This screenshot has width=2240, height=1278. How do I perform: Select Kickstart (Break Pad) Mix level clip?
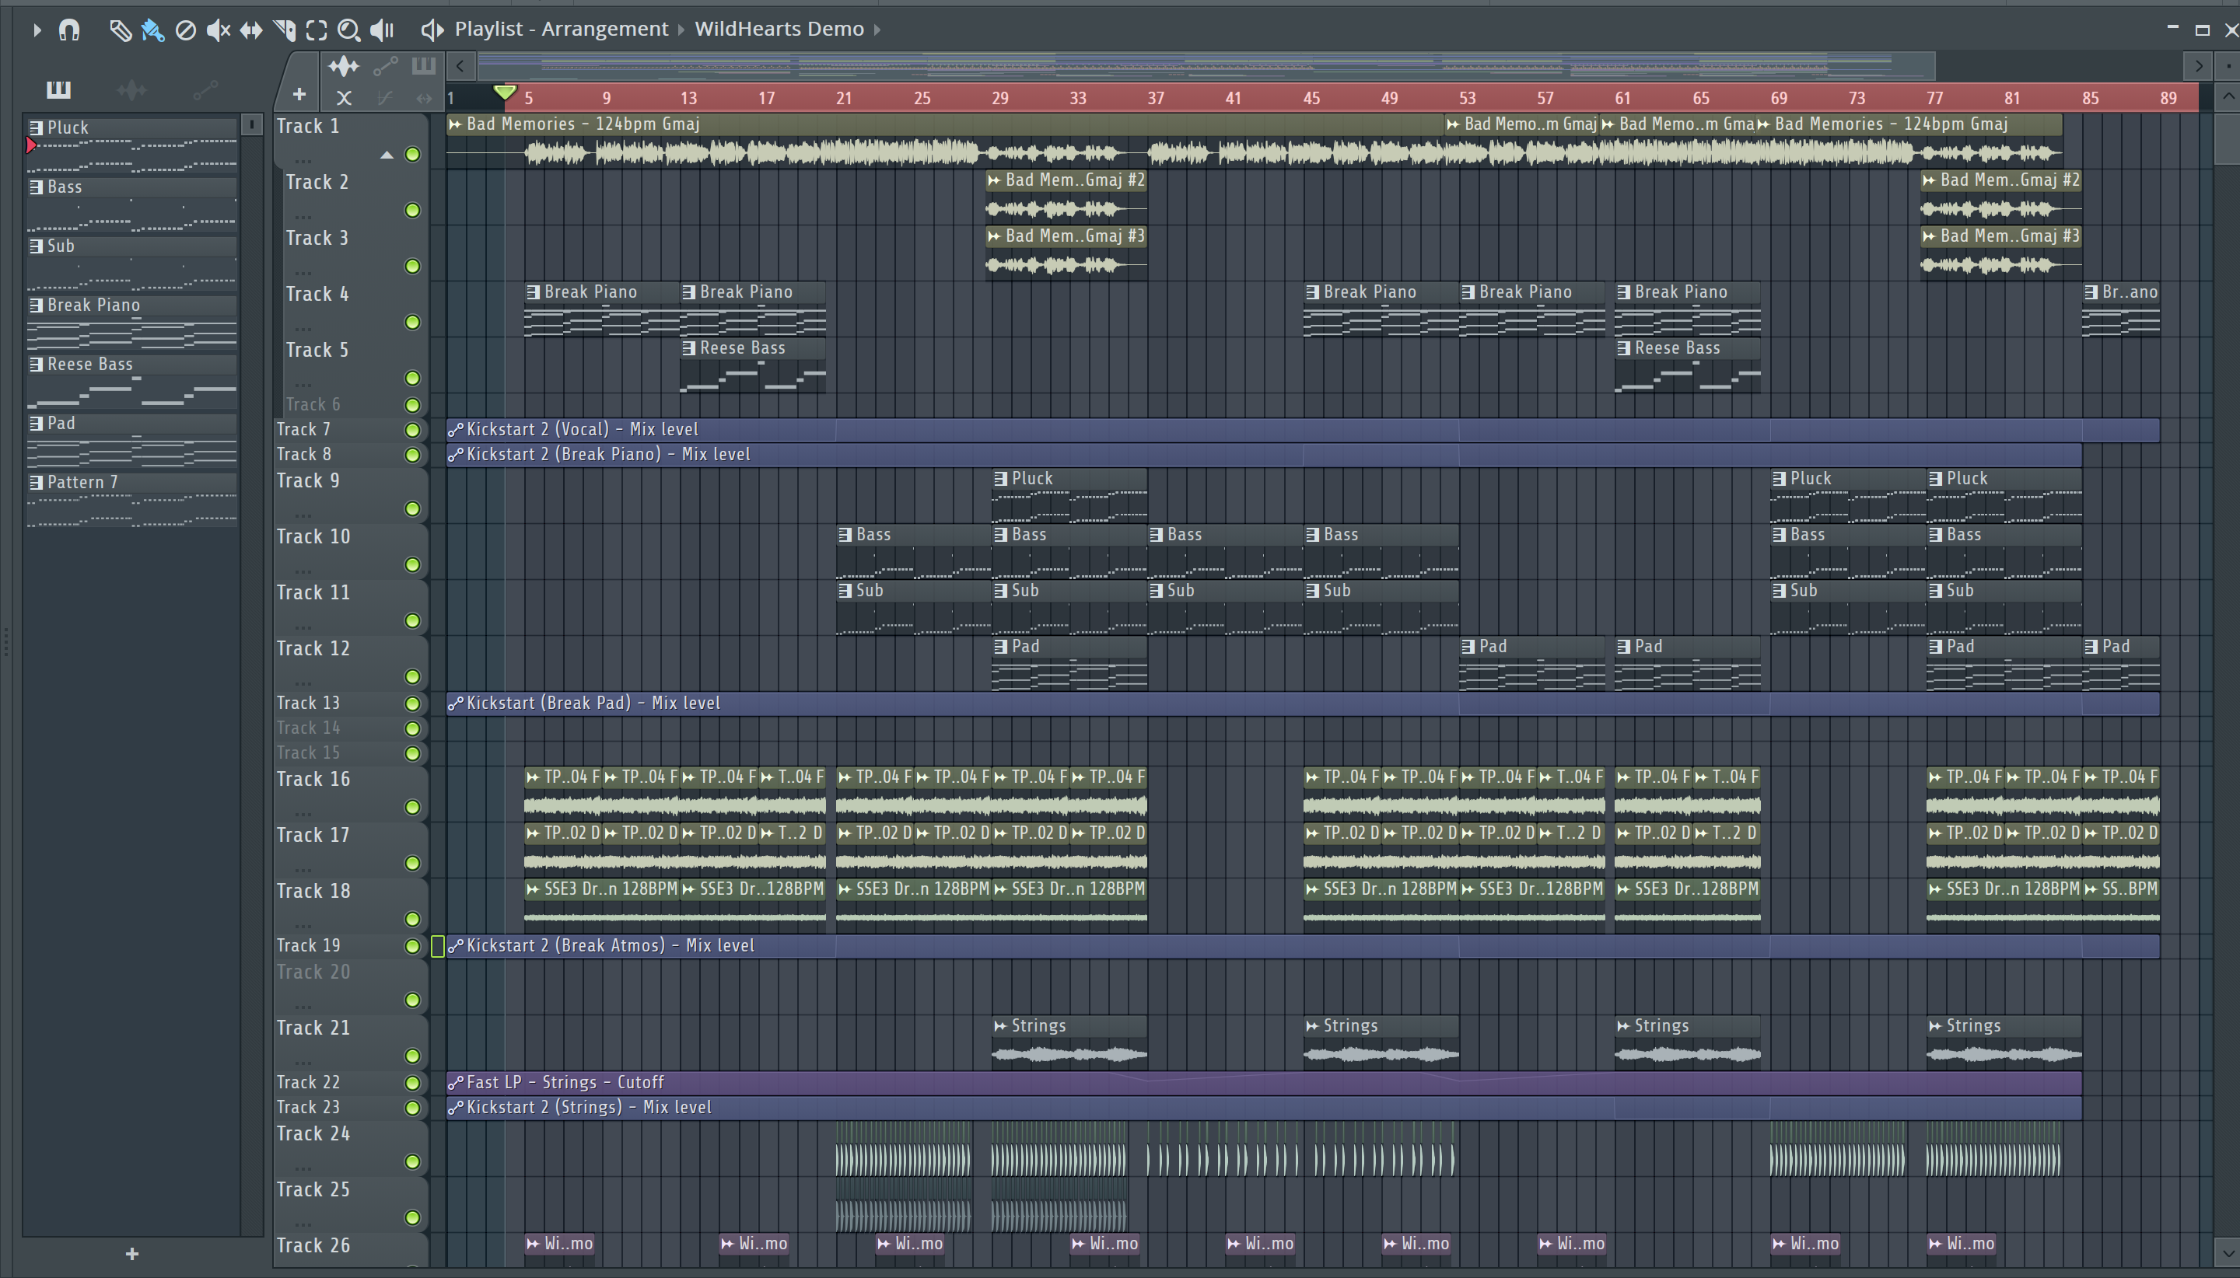1302,703
